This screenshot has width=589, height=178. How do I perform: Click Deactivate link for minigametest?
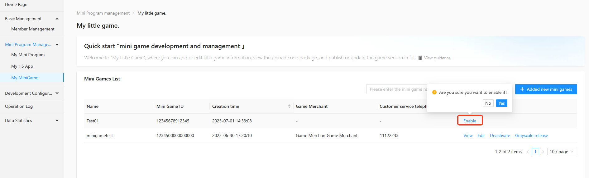500,135
